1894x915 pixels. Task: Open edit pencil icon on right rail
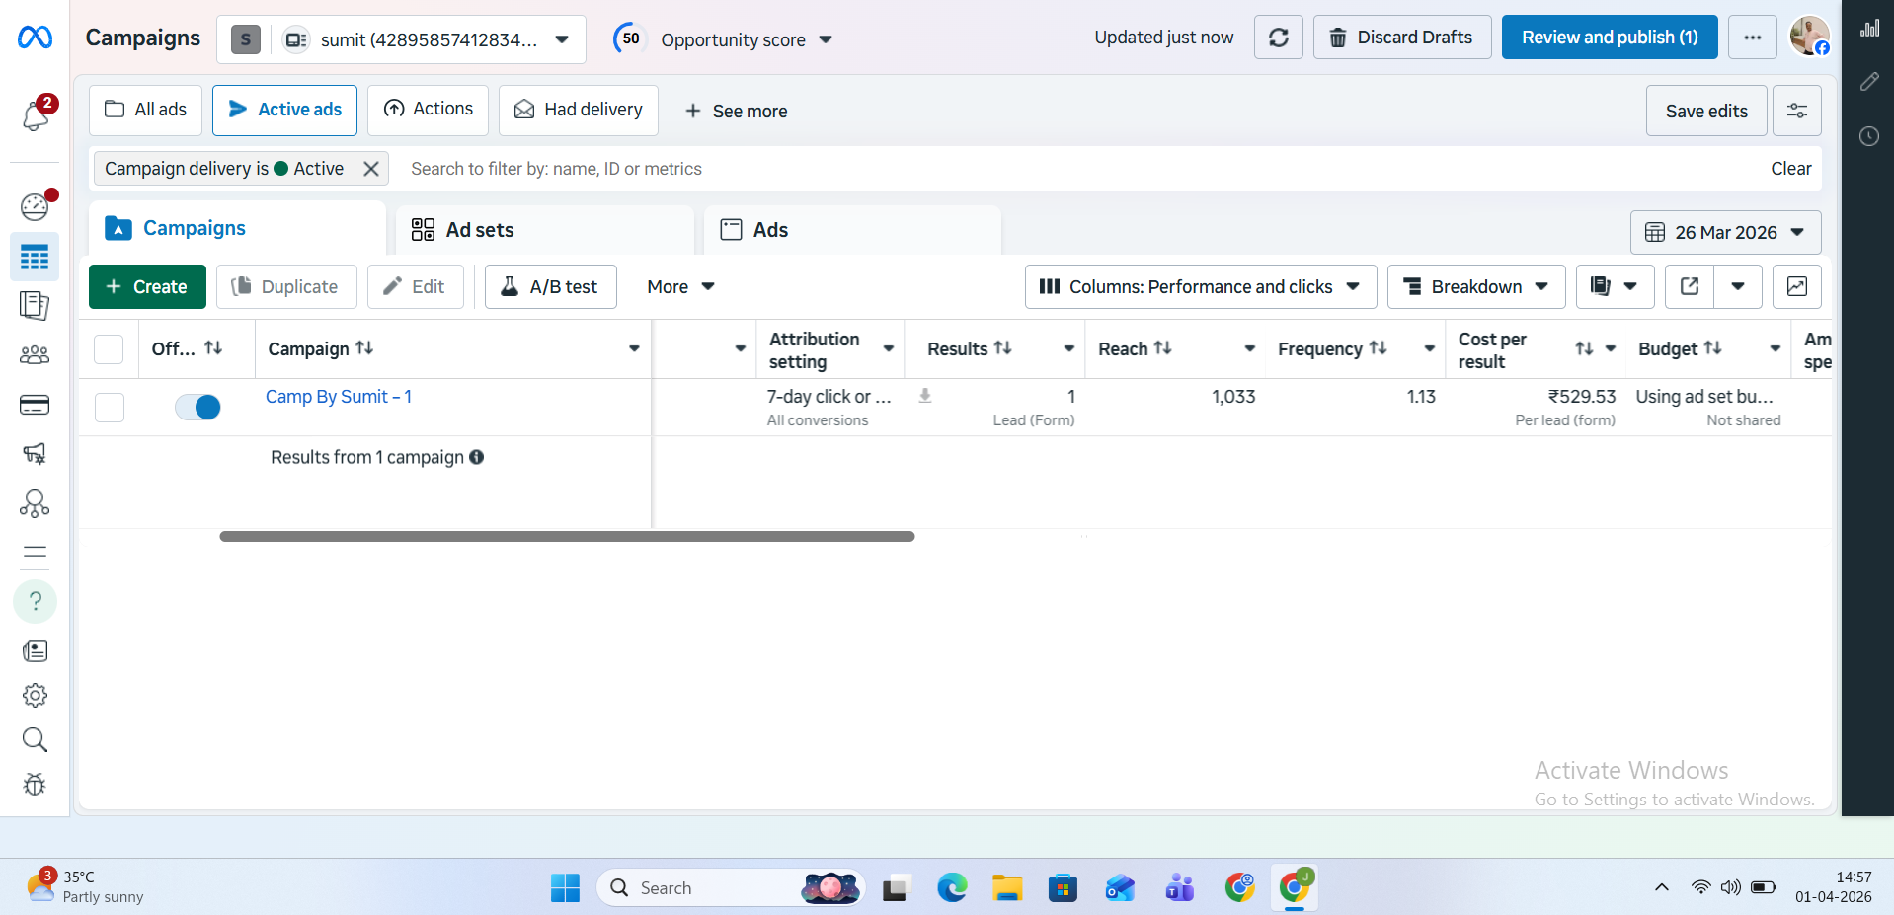pos(1869,82)
